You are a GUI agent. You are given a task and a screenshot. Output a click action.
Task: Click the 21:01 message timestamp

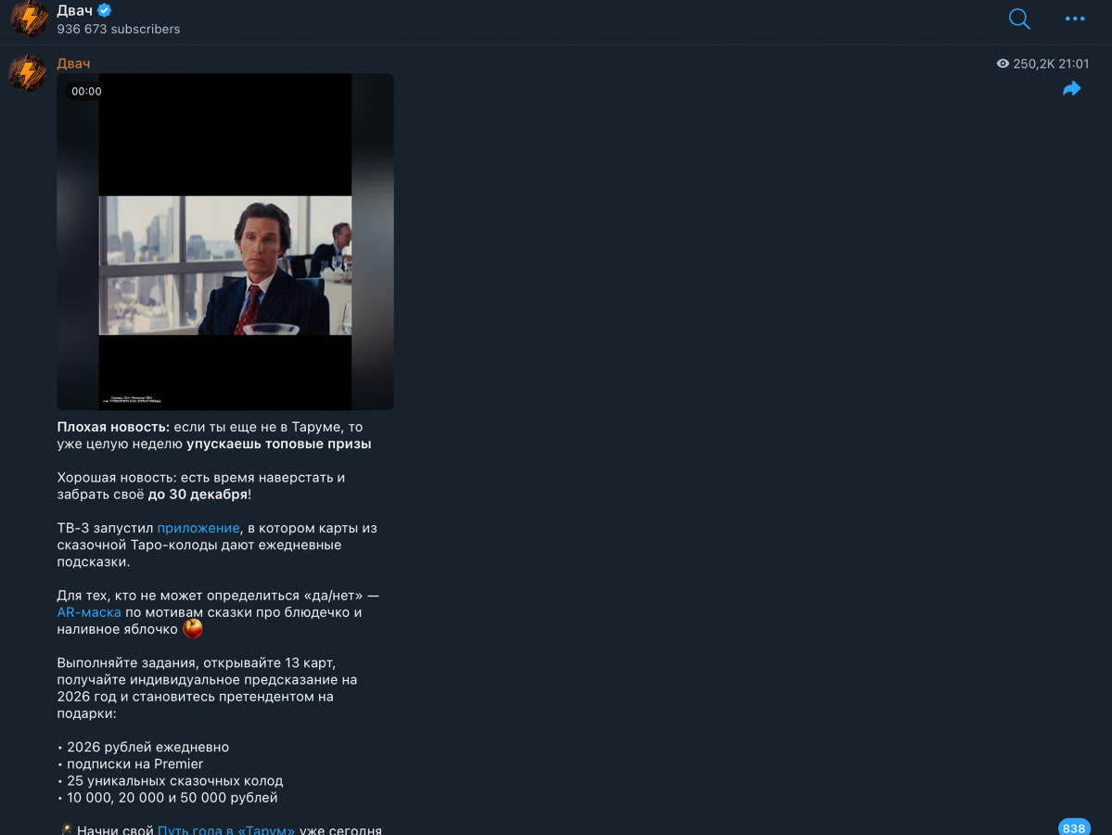[1074, 64]
